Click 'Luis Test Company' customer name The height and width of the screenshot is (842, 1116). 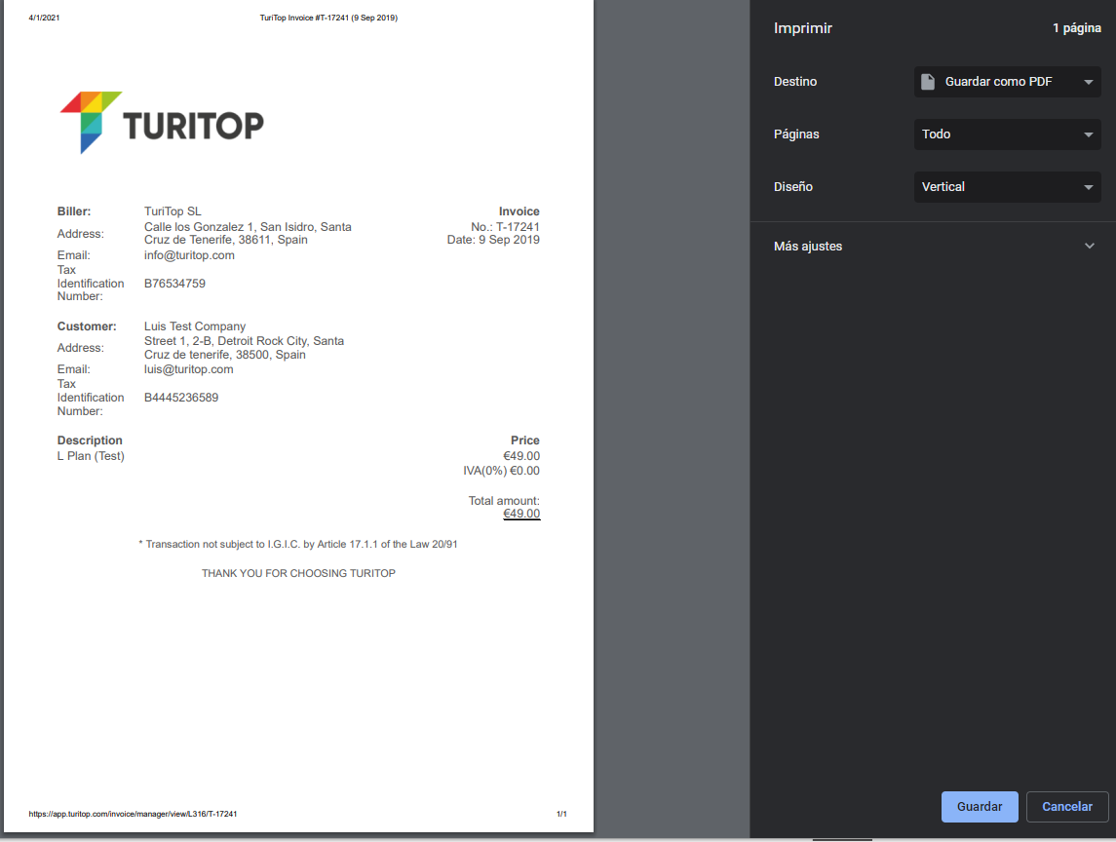pos(194,326)
